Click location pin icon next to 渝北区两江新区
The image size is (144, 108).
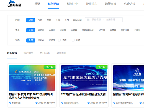pyautogui.click(x=62, y=103)
